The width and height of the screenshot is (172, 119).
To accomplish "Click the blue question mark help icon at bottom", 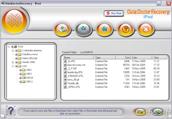I will tap(11, 111).
